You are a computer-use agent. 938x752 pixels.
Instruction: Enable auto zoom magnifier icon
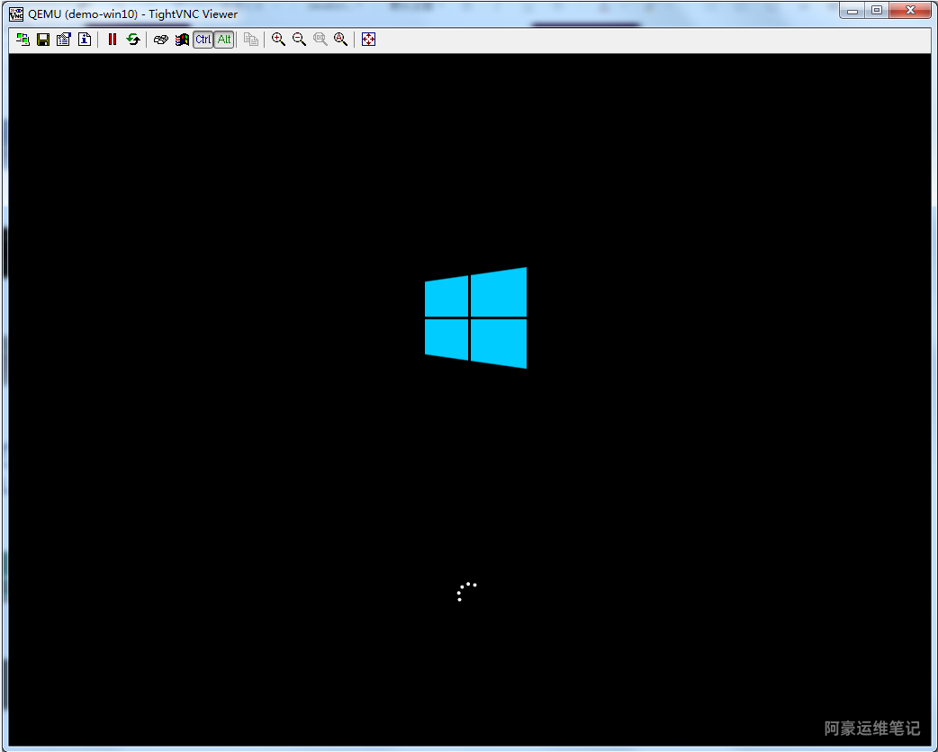pos(341,40)
